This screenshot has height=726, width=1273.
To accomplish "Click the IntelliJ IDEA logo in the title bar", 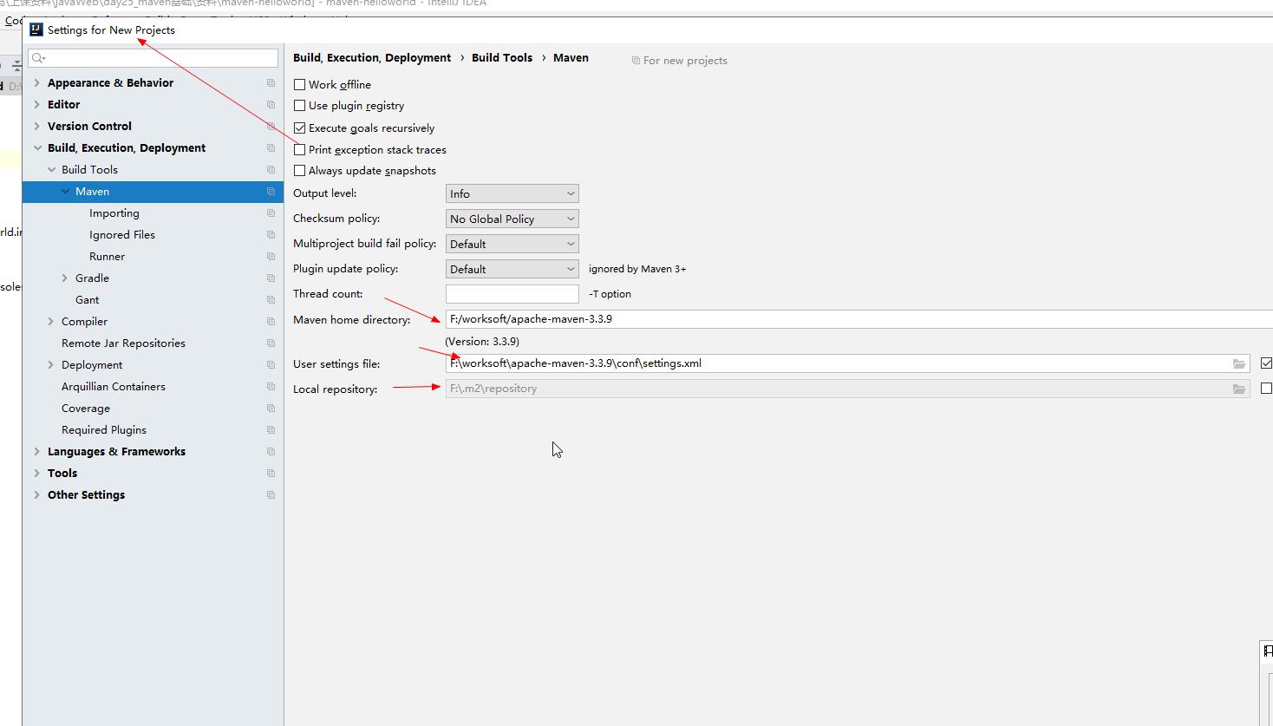I will coord(36,29).
